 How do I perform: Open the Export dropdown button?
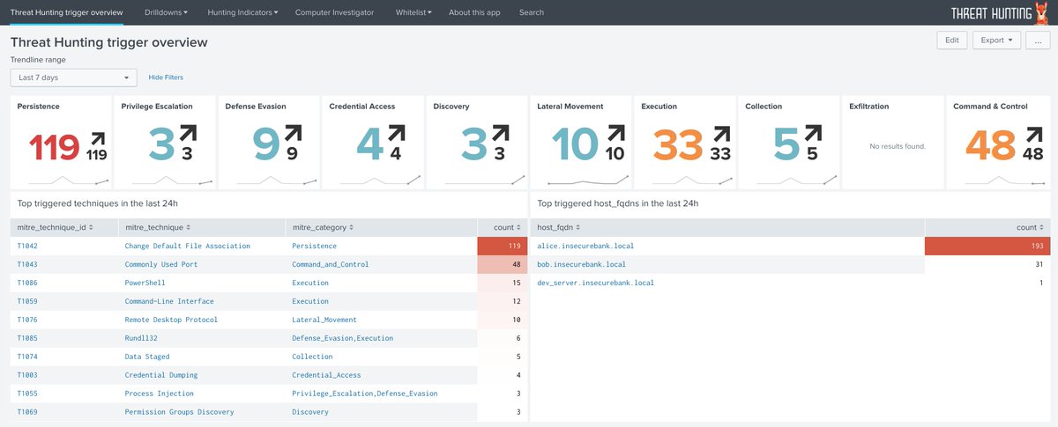997,40
